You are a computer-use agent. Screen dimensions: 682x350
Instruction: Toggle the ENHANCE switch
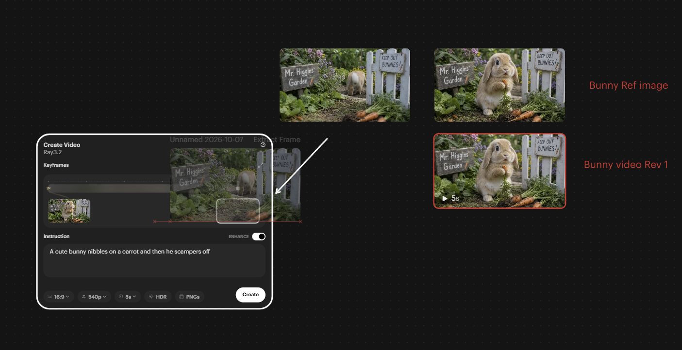(259, 237)
